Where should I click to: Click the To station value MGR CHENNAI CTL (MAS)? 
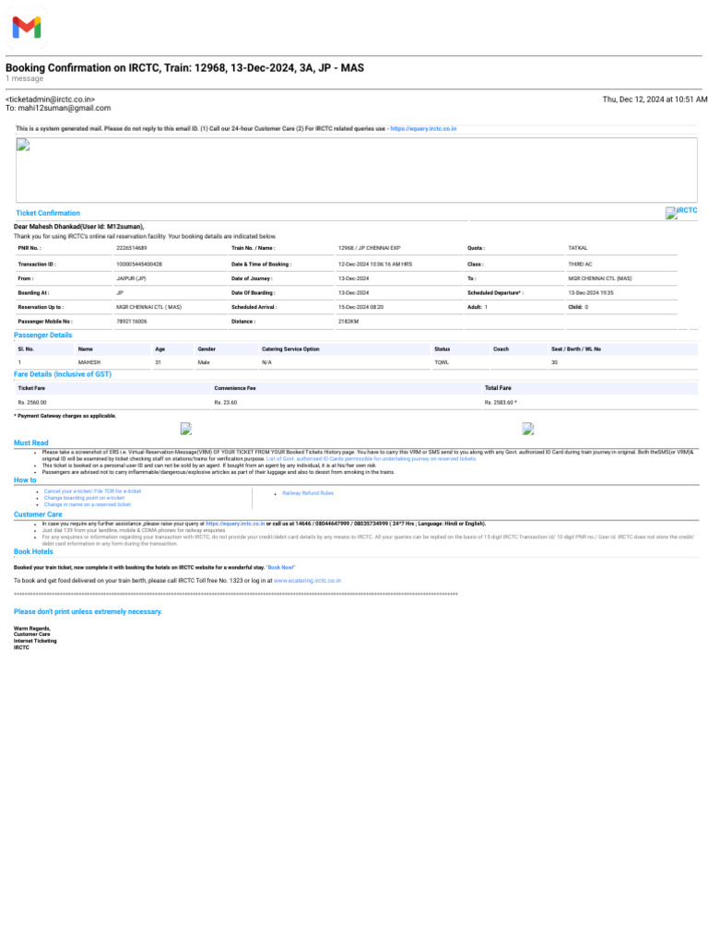click(599, 278)
